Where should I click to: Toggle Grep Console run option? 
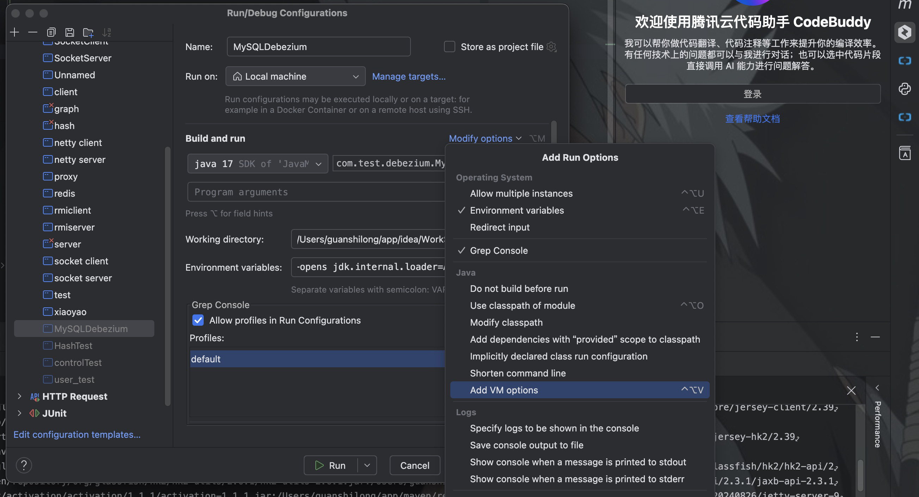pos(580,251)
